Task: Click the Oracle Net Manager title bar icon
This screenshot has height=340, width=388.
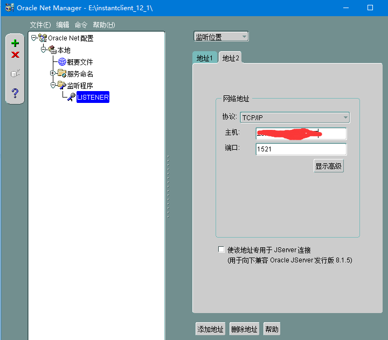Action: 10,8
